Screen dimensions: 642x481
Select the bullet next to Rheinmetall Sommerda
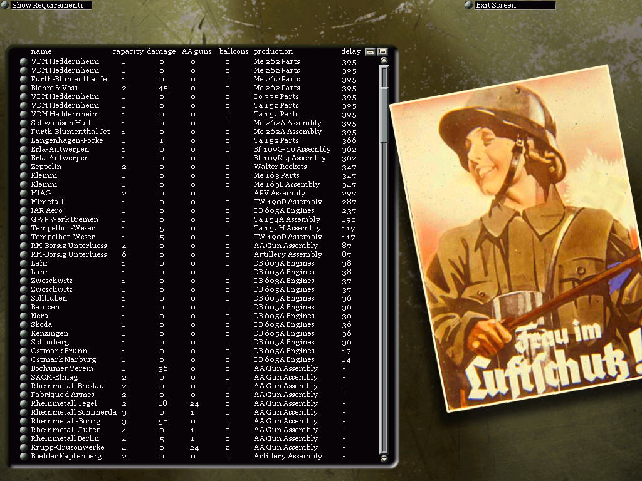click(24, 413)
